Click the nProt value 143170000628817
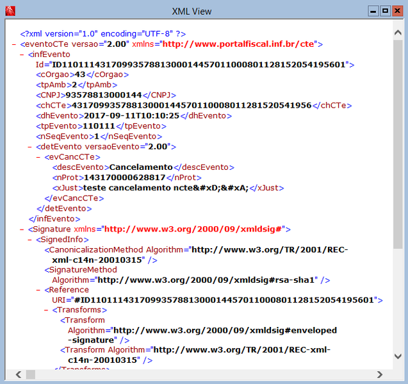The width and height of the screenshot is (408, 384). 125,178
